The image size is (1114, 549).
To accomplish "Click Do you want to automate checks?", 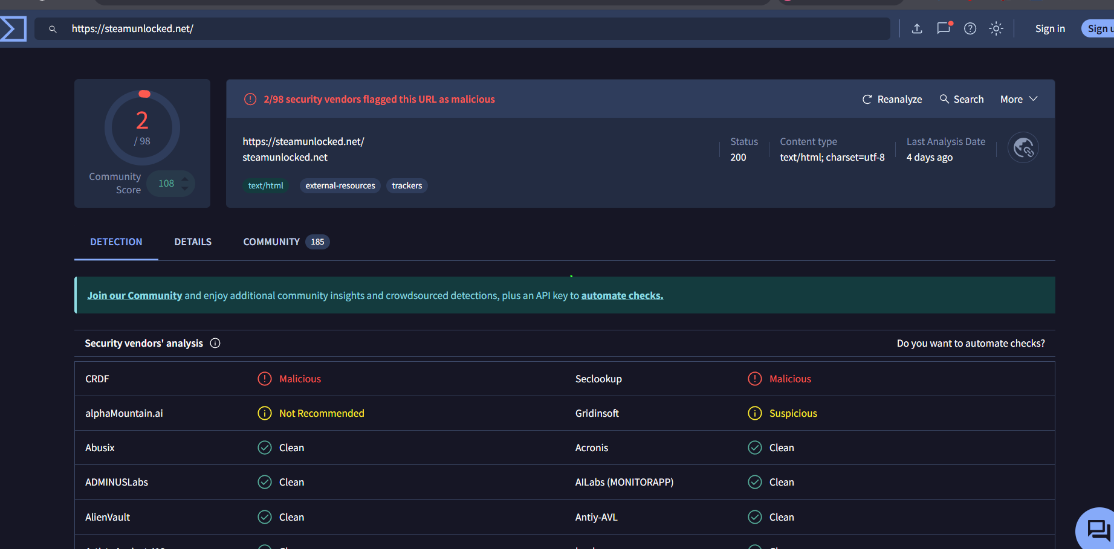I will [971, 343].
